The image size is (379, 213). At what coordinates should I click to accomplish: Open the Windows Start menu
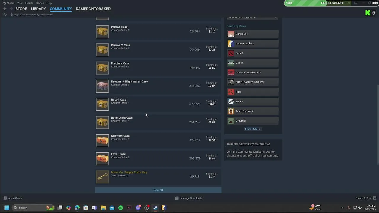(7, 208)
